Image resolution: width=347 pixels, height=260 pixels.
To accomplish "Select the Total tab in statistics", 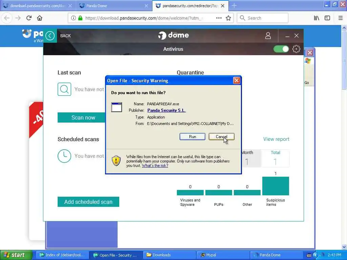I will pos(275,158).
